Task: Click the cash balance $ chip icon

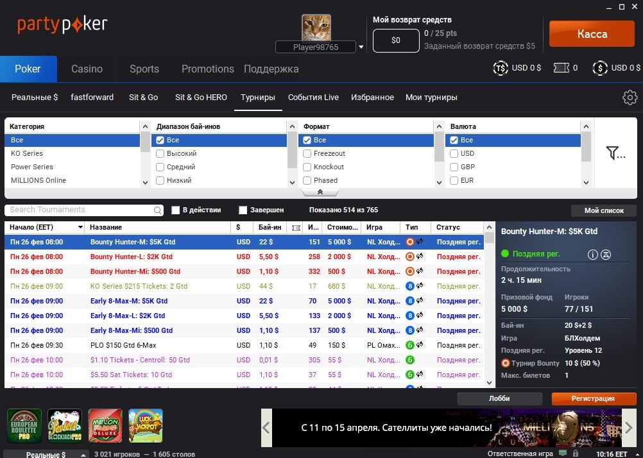Action: coord(600,68)
